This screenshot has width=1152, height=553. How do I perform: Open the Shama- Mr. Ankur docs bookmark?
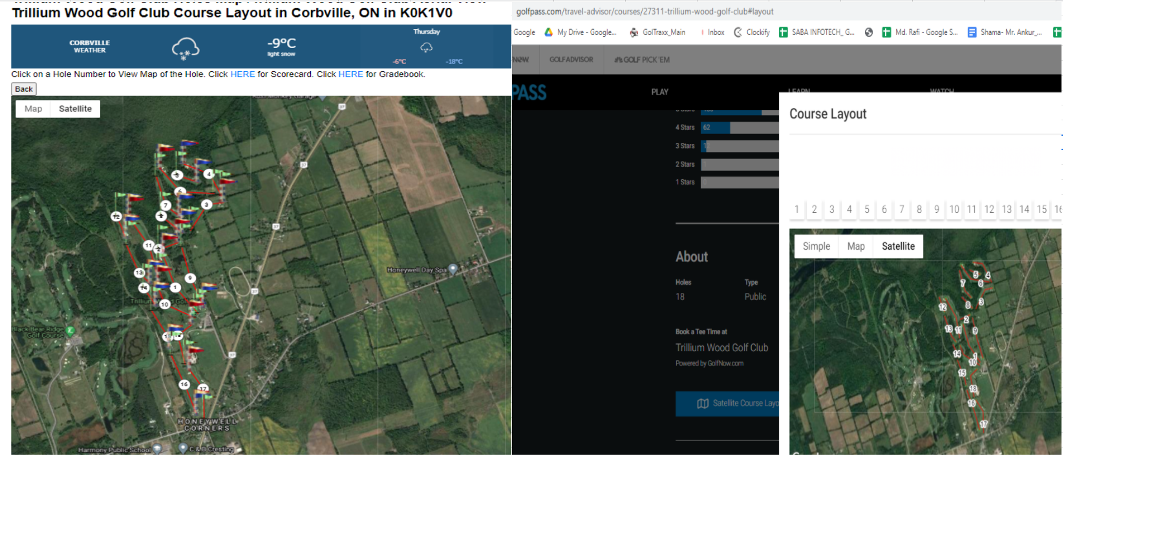pyautogui.click(x=1005, y=32)
